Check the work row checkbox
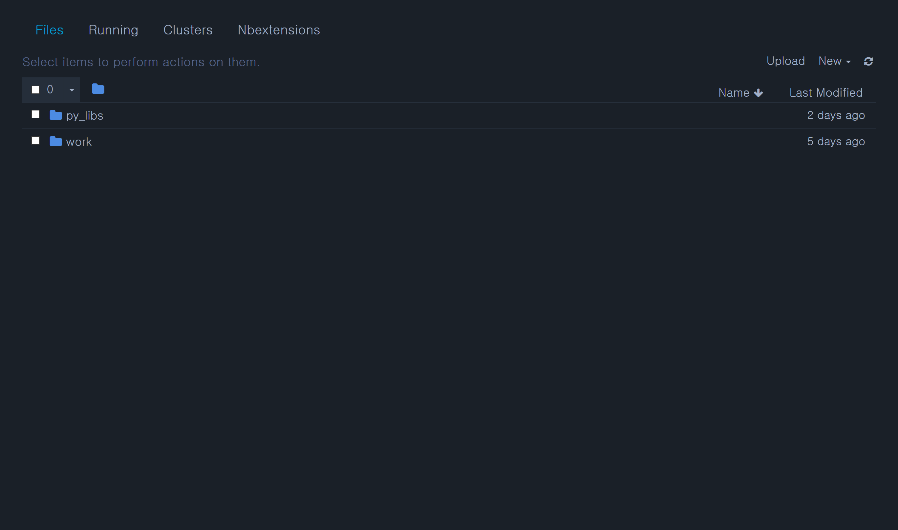898x530 pixels. click(35, 141)
